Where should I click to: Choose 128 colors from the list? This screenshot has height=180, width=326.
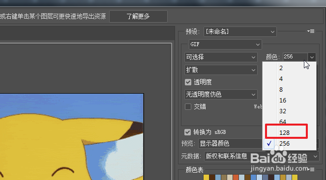tap(290, 133)
